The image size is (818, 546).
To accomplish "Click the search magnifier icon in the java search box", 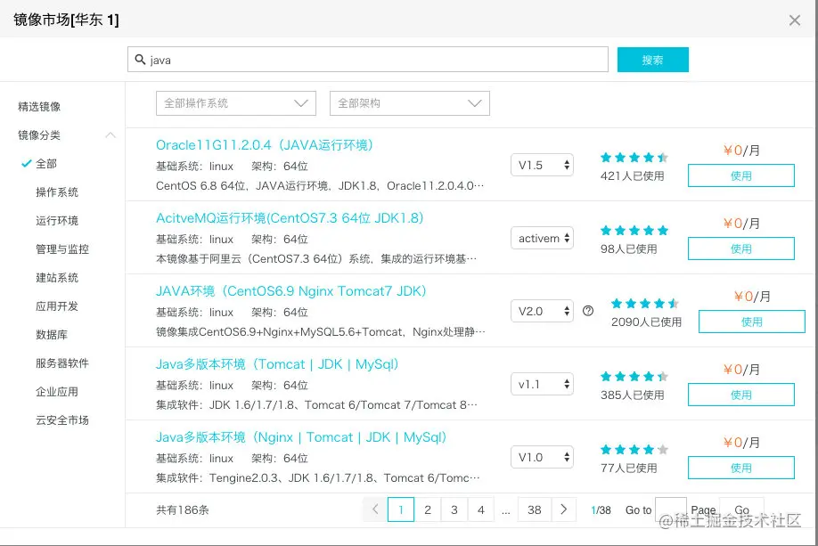I will point(140,60).
